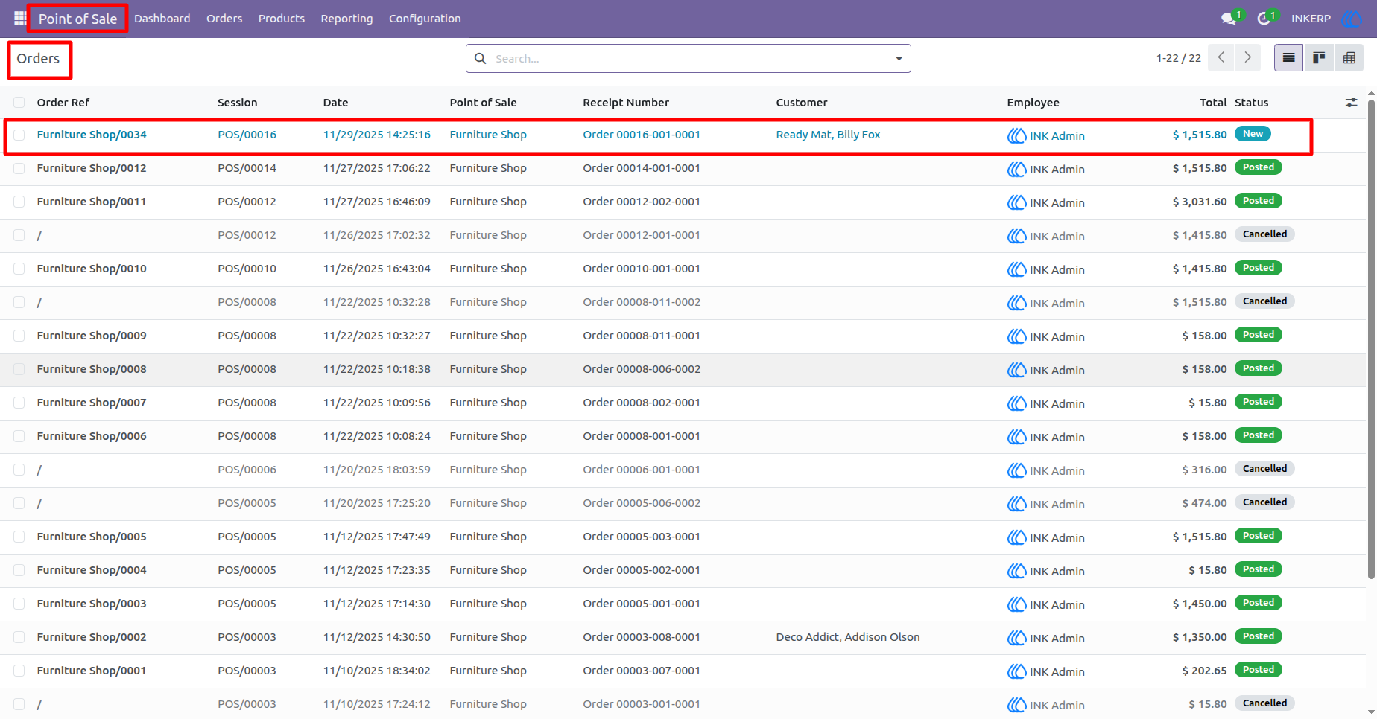The height and width of the screenshot is (719, 1377).
Task: Click the vertical scrollbar thumb
Action: coord(1371,339)
